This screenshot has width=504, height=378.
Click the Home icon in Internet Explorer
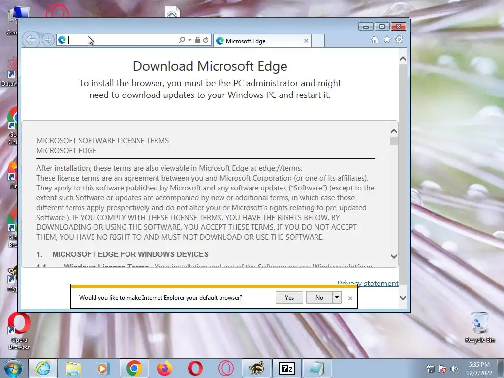pos(375,39)
